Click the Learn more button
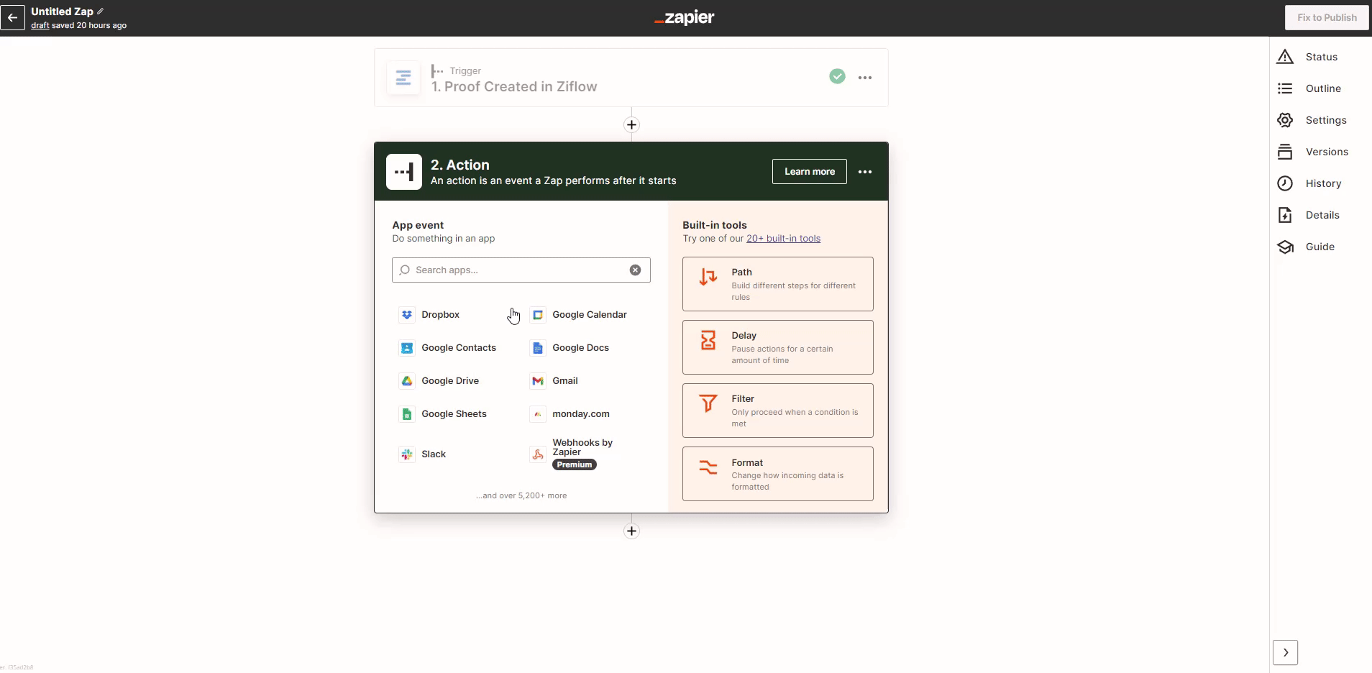Image resolution: width=1372 pixels, height=673 pixels. (809, 172)
